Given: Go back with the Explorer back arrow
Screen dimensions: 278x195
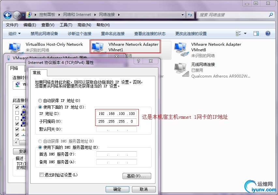Looking at the screenshot, I should [7, 15].
